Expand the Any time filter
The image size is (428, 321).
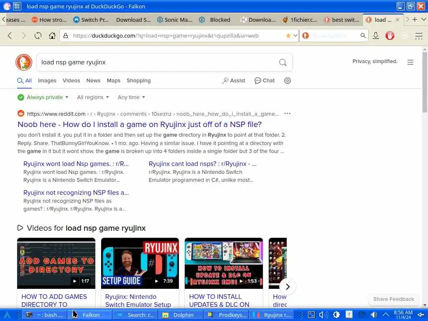[x=131, y=97]
